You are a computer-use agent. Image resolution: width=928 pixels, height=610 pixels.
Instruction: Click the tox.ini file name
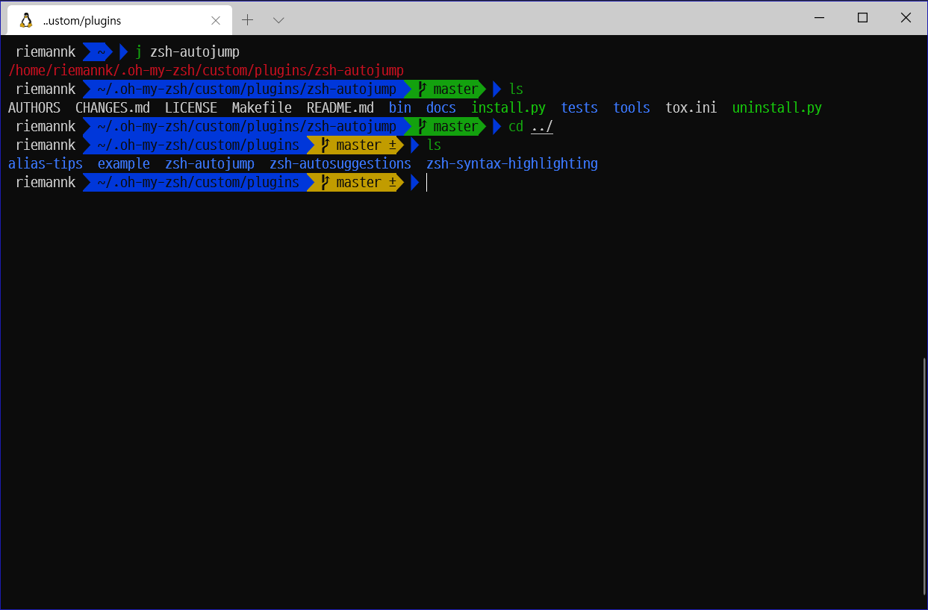coord(691,107)
